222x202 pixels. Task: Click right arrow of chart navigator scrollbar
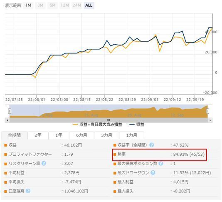(x=210, y=120)
